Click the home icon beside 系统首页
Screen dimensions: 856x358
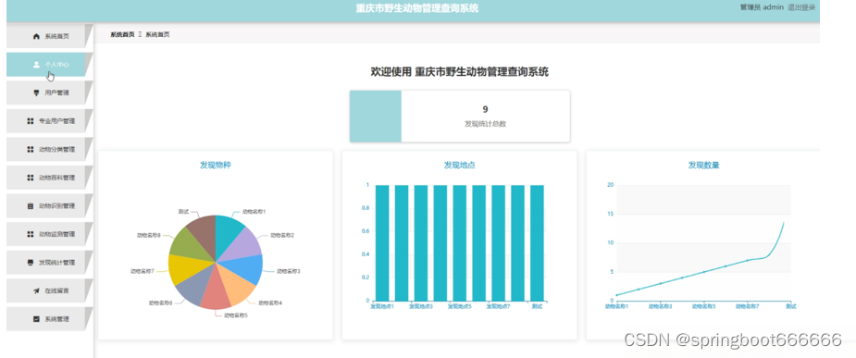coord(37,36)
